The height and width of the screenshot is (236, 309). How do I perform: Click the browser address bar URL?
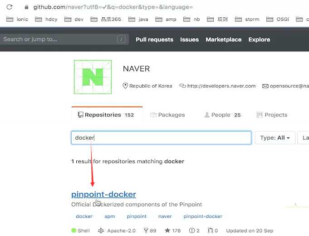tap(113, 7)
